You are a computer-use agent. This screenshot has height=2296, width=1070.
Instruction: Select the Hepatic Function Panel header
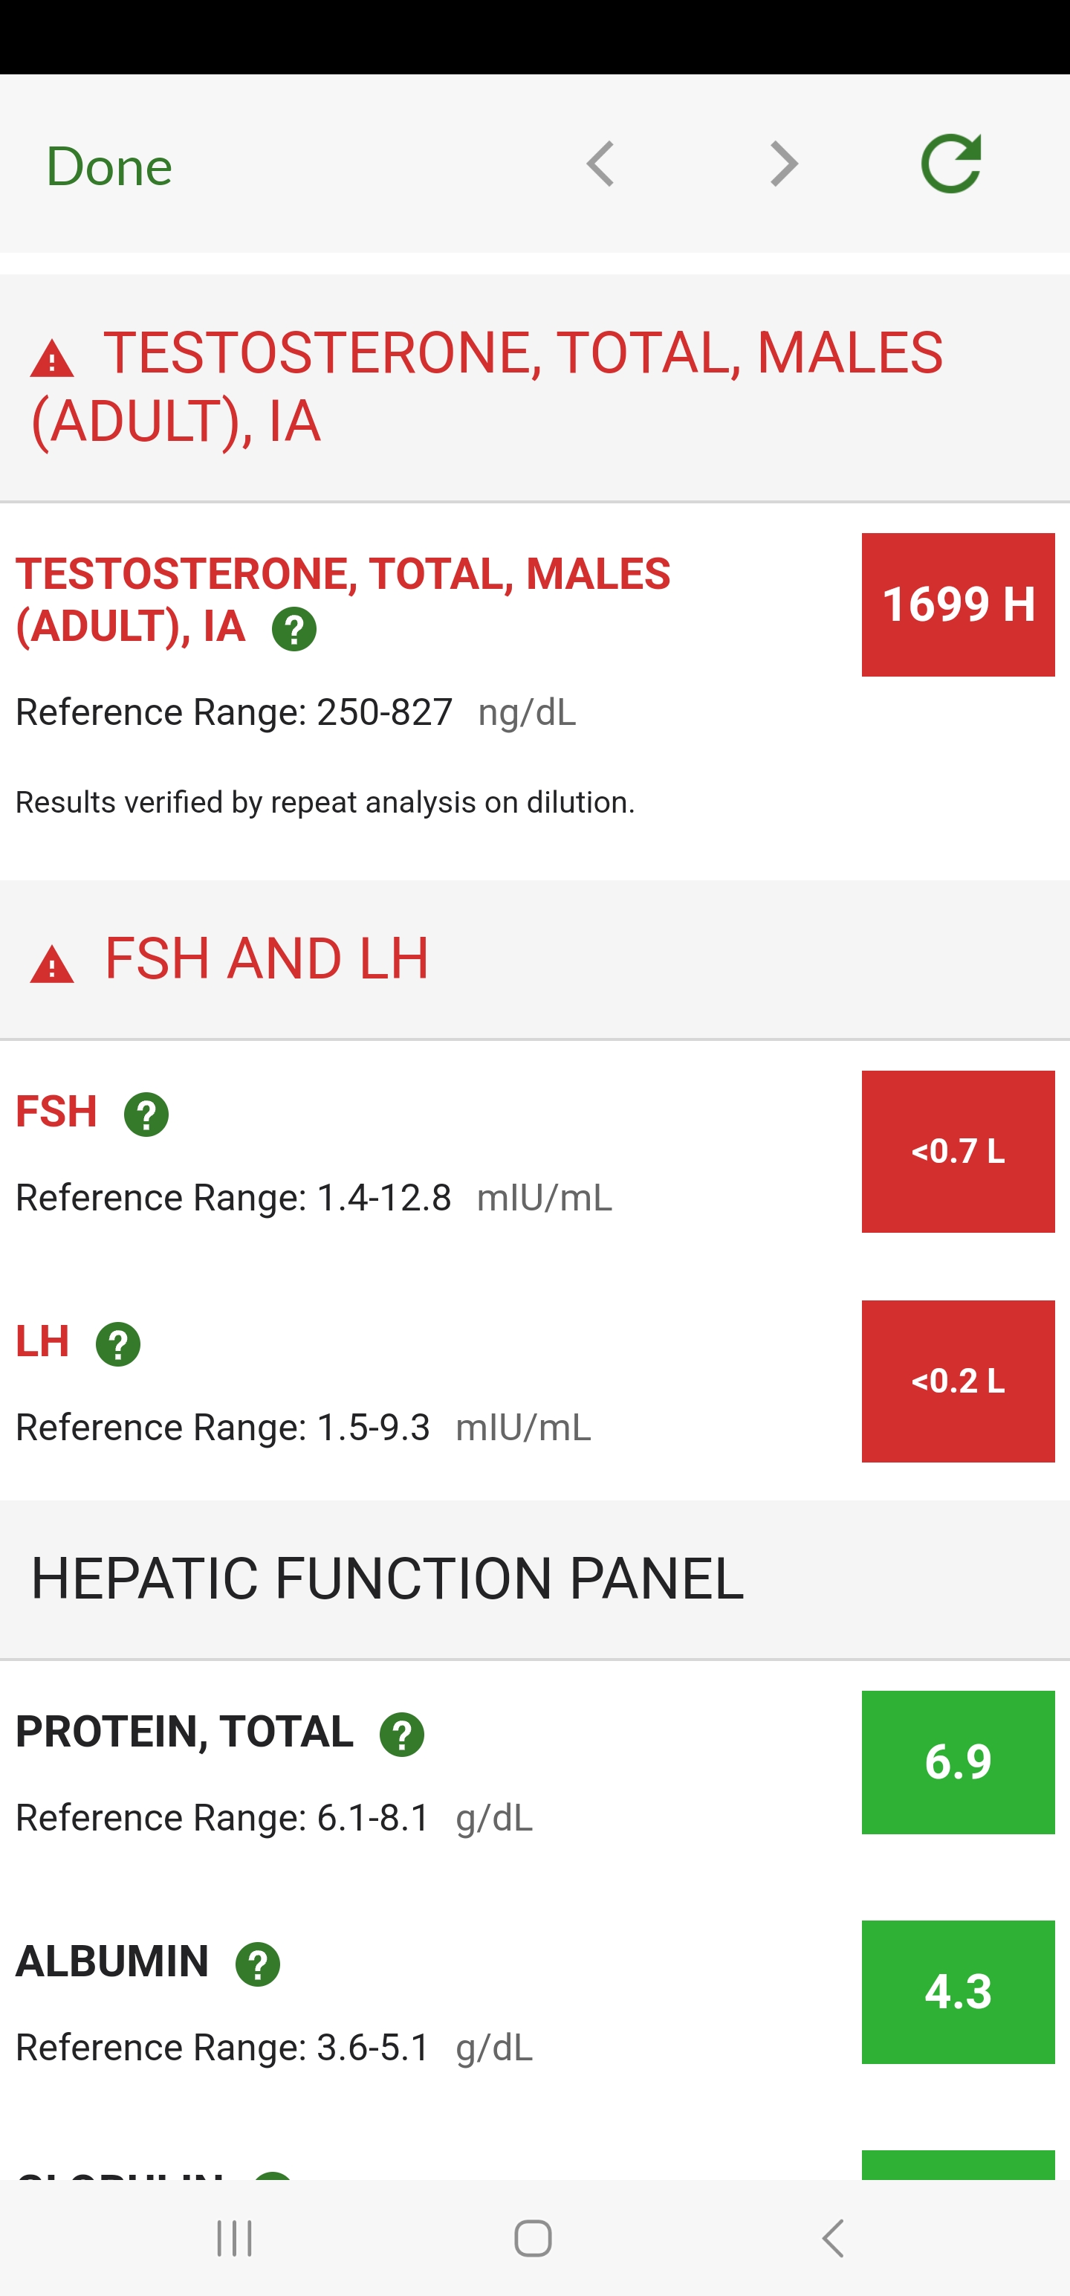click(x=386, y=1578)
